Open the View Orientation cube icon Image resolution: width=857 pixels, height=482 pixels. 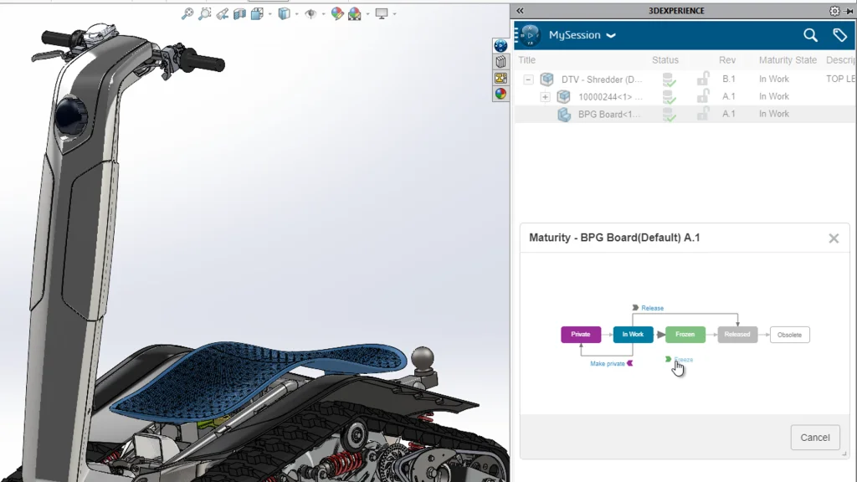click(257, 13)
